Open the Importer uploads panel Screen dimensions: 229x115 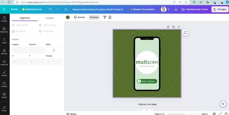tap(4, 63)
